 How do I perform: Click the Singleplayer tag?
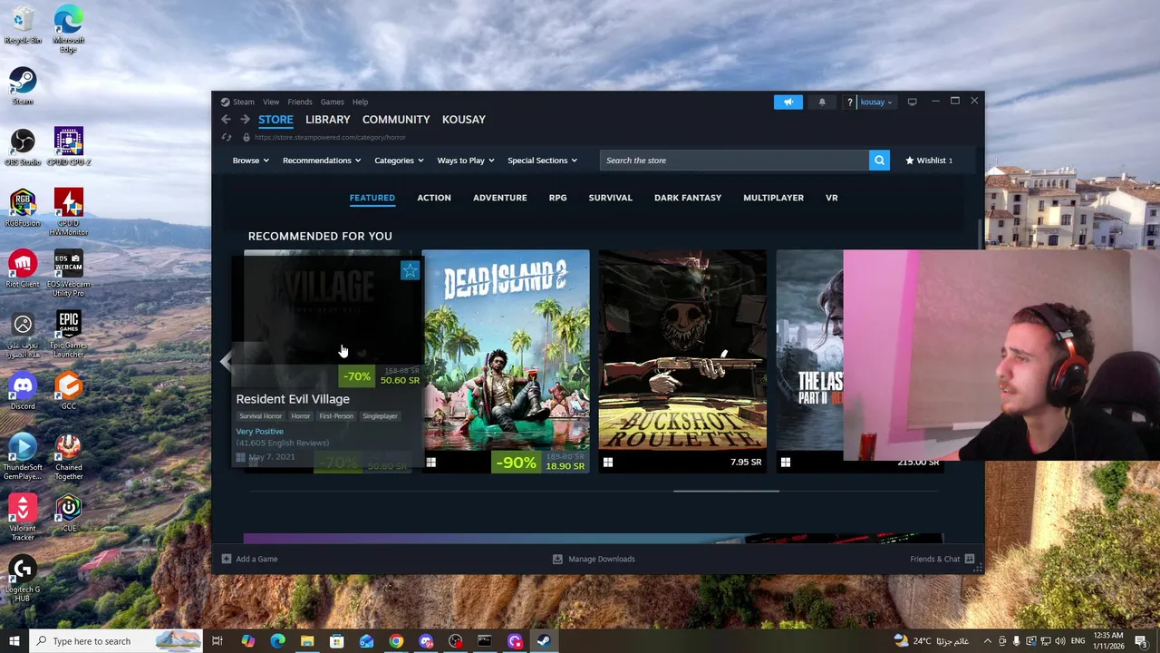380,416
